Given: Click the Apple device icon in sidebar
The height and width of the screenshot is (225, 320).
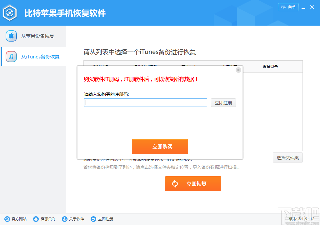Looking at the screenshot, I should coord(11,36).
